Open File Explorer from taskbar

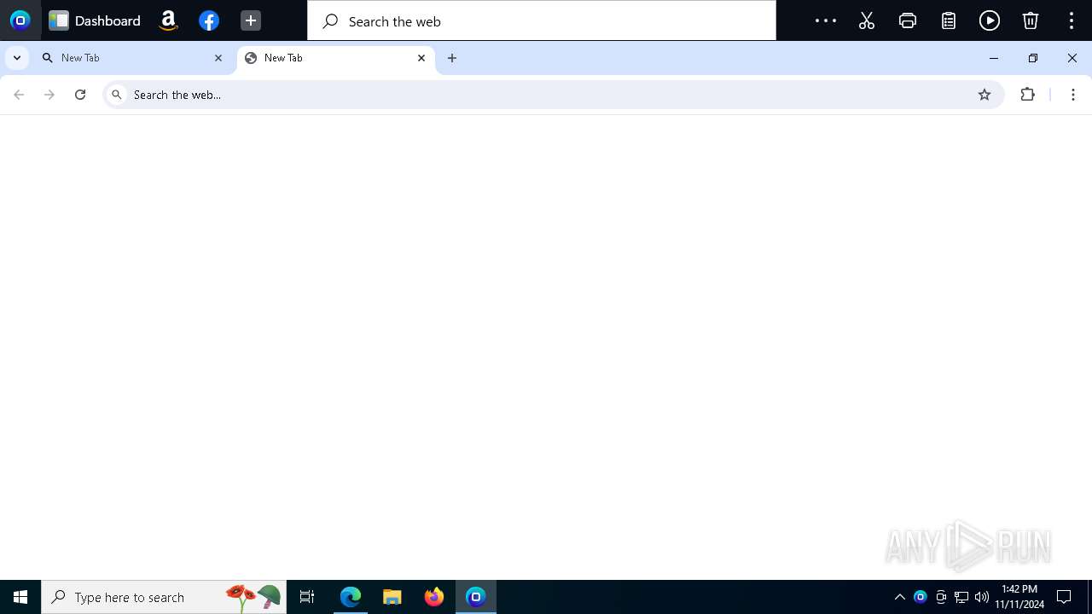pyautogui.click(x=392, y=597)
